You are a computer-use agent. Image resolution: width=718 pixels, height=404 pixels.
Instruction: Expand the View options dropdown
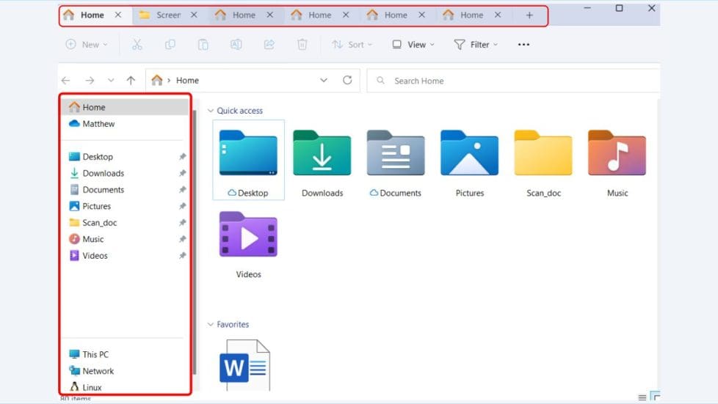click(413, 45)
